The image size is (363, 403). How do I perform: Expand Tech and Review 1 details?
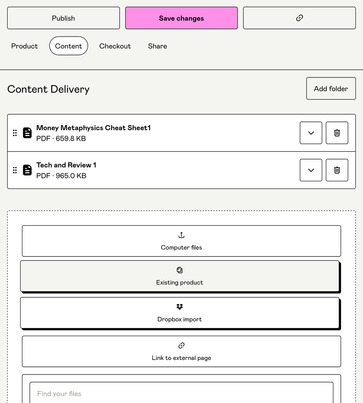point(311,170)
